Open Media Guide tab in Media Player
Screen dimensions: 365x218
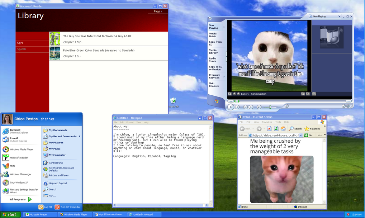(213, 35)
